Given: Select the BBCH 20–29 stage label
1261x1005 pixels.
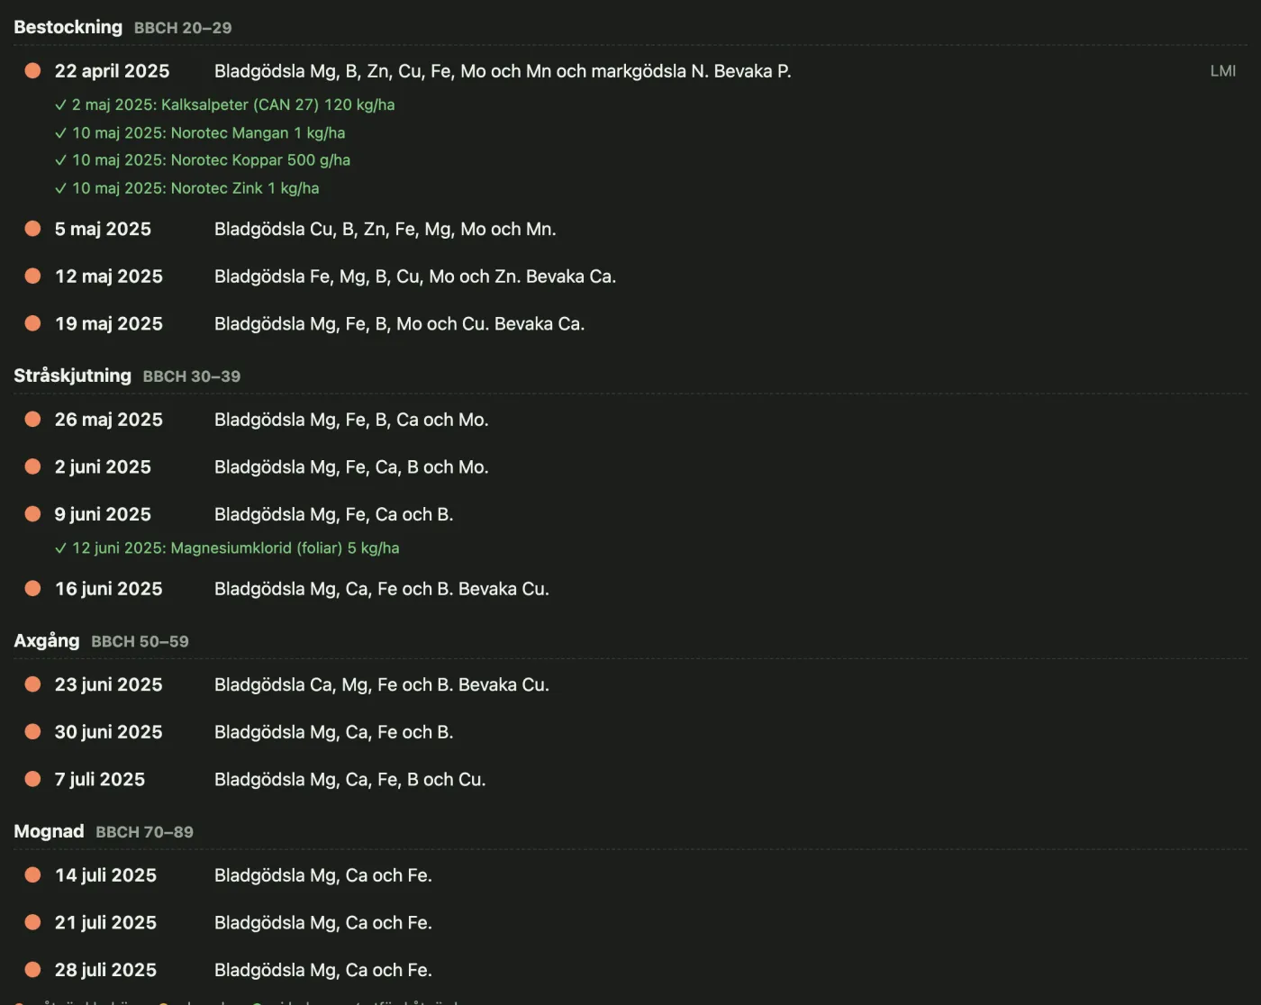Looking at the screenshot, I should click(x=183, y=28).
